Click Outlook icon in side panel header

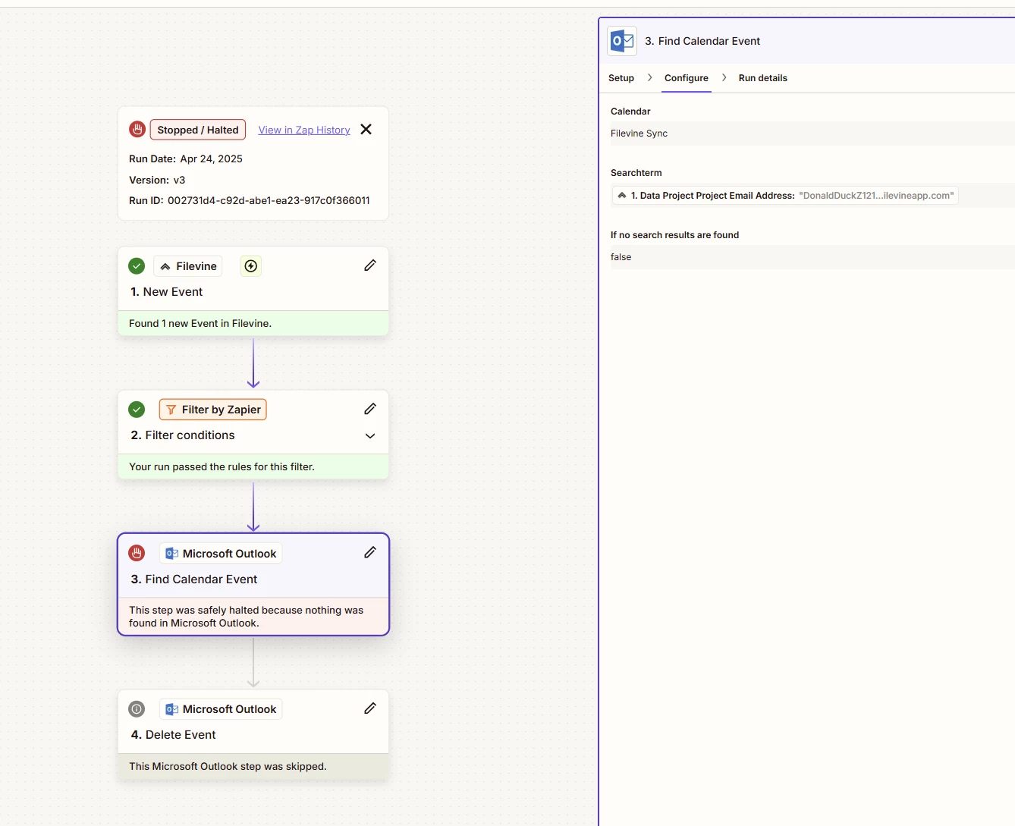coord(622,41)
